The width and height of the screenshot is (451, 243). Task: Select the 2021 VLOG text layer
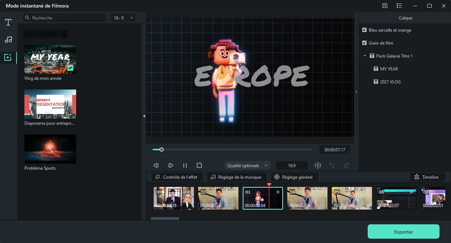(x=391, y=82)
